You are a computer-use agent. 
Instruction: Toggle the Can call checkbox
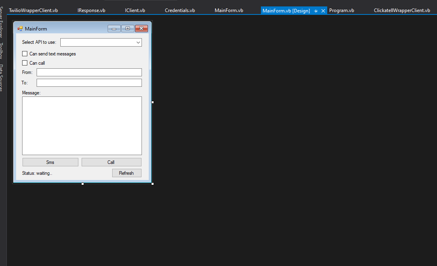click(25, 63)
